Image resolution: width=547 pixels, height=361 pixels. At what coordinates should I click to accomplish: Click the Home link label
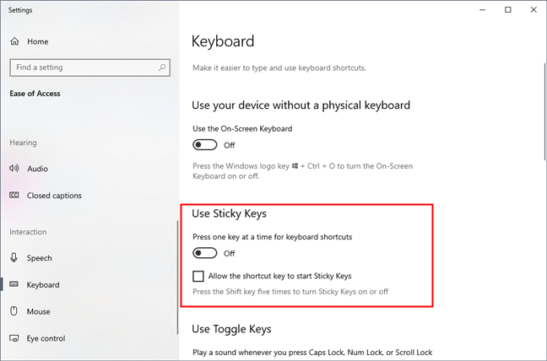tap(37, 41)
